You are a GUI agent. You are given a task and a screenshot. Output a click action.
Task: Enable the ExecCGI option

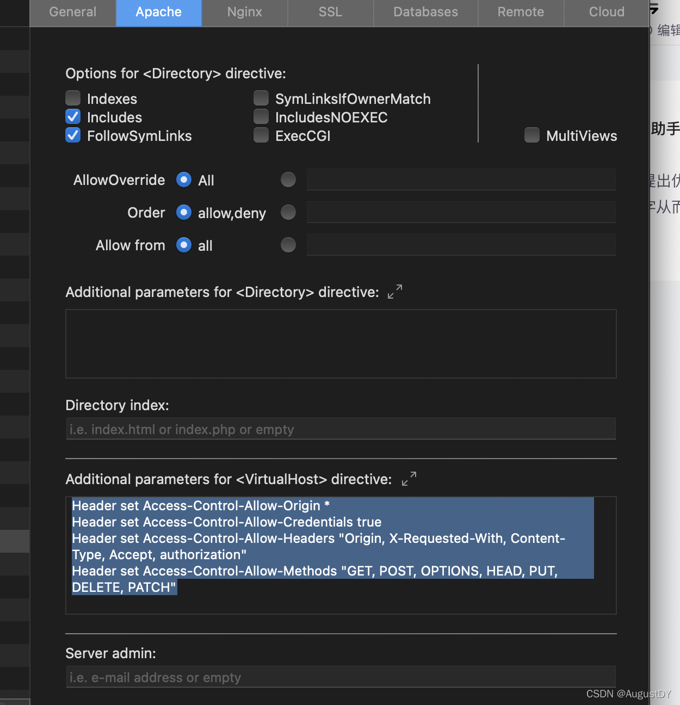coord(261,135)
